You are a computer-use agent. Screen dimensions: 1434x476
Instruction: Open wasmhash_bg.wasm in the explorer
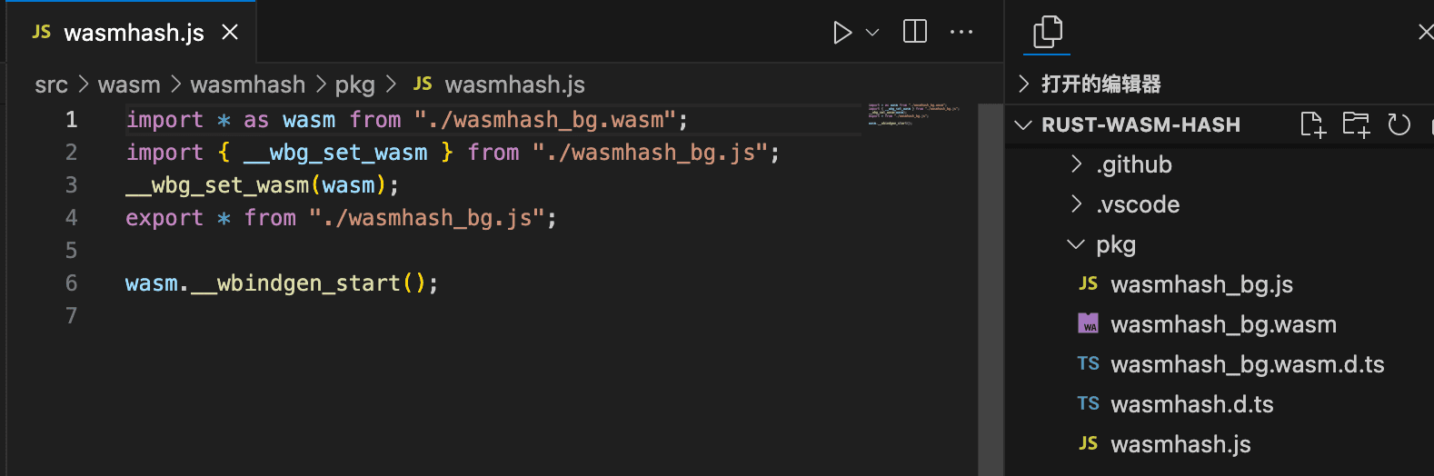click(x=1220, y=324)
